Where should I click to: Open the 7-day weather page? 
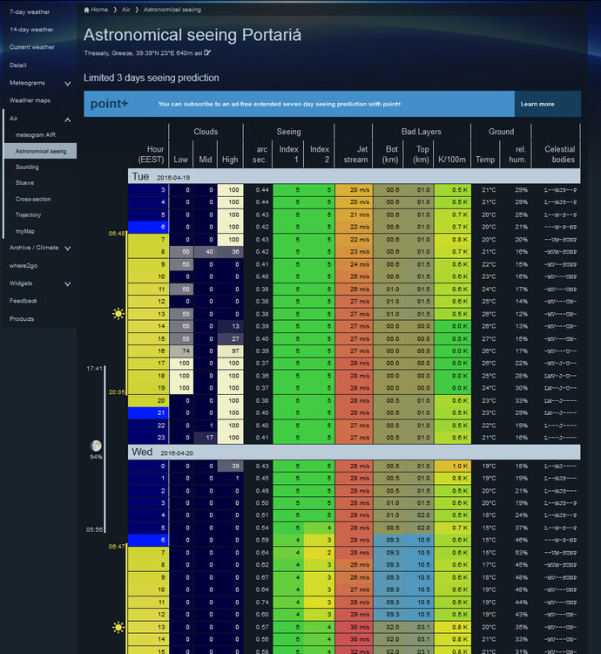click(30, 12)
